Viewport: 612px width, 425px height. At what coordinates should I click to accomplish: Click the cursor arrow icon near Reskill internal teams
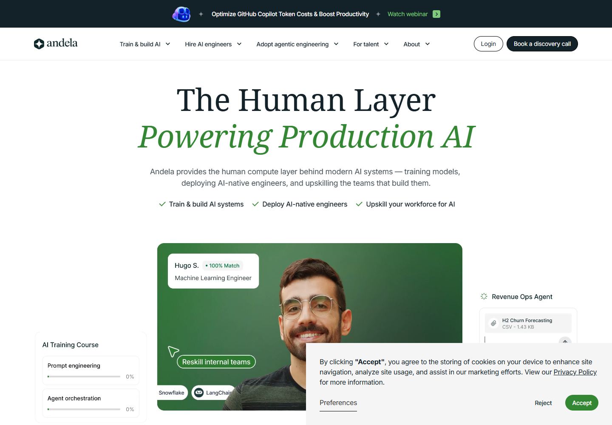click(x=173, y=351)
